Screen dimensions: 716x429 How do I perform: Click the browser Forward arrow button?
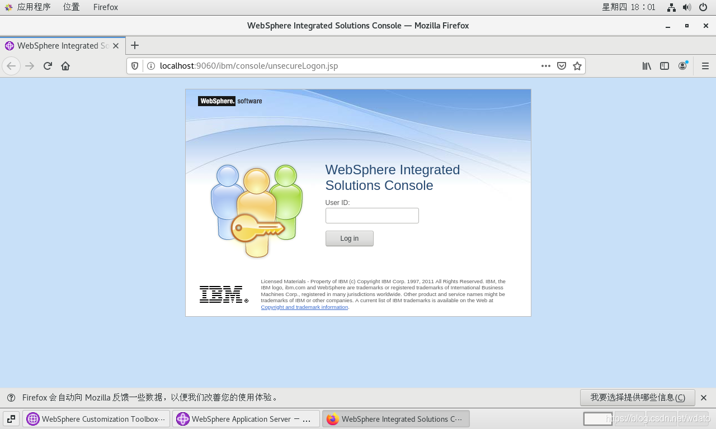tap(30, 66)
